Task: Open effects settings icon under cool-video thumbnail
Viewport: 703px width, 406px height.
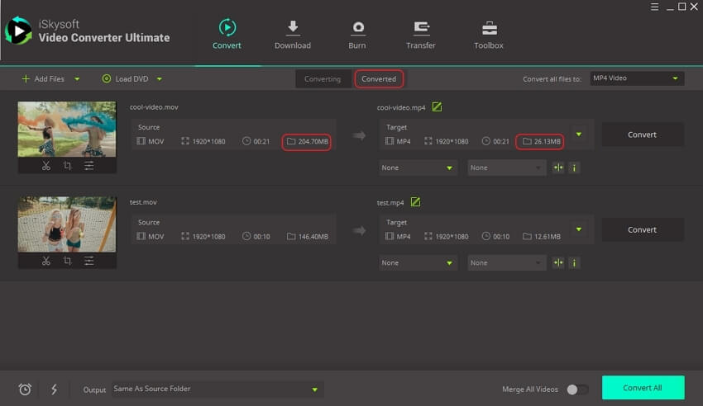Action: tap(88, 166)
